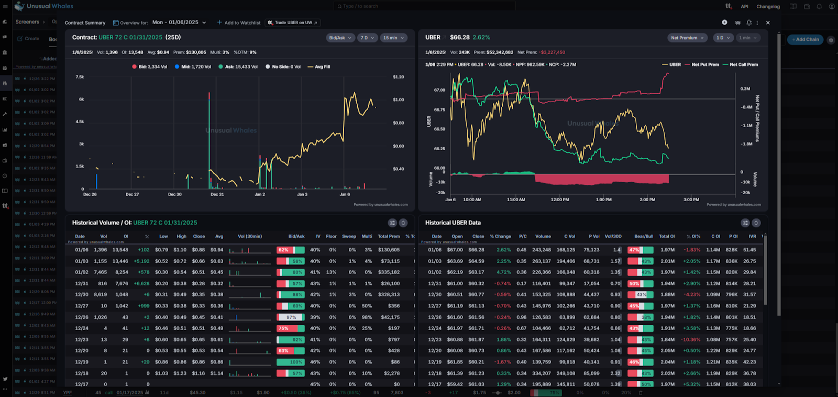
Task: Toggle No Side volume series in legend
Action: point(283,67)
